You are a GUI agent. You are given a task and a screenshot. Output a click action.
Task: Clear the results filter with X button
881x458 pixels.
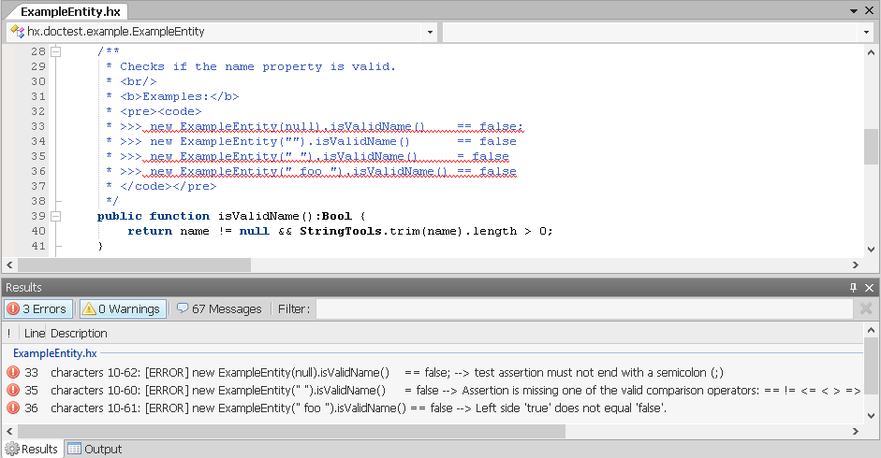(x=866, y=308)
